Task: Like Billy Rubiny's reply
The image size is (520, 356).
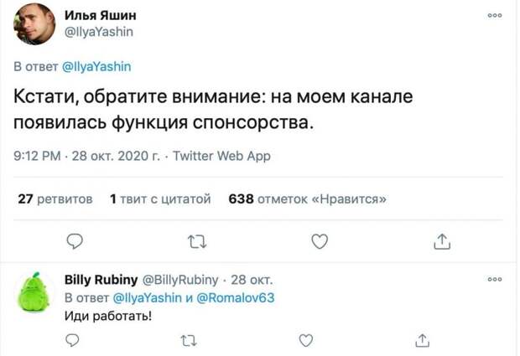Action: point(304,340)
